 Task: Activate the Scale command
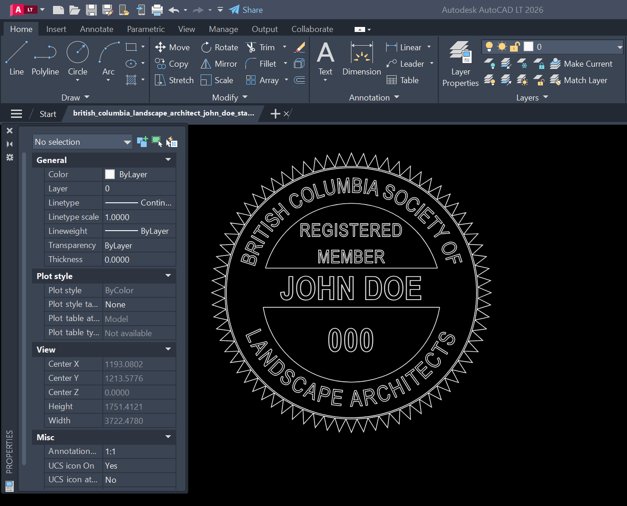[217, 80]
